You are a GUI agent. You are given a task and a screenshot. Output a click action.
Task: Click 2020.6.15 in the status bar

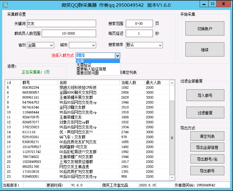pos(147,185)
